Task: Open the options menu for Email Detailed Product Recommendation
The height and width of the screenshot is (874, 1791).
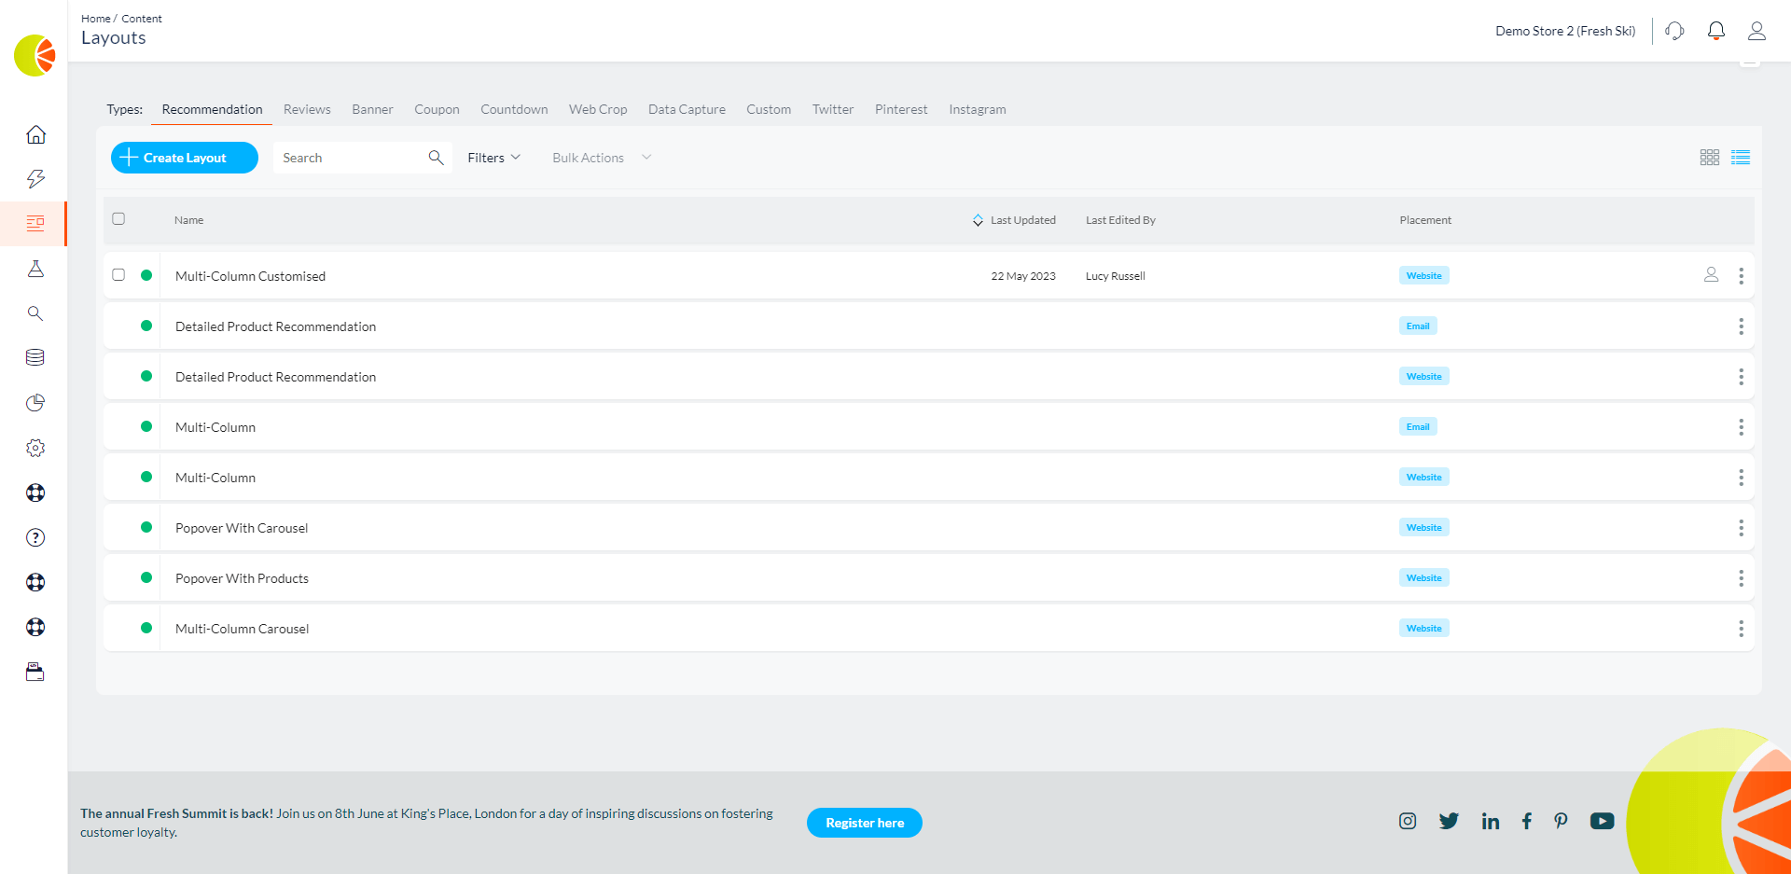Action: (1741, 326)
